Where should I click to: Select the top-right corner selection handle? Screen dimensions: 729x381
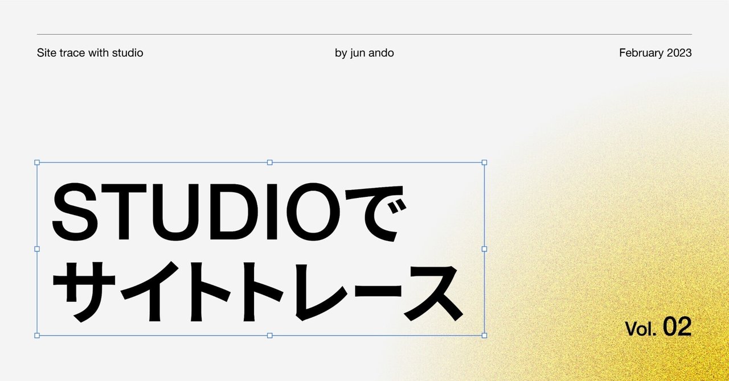point(484,162)
